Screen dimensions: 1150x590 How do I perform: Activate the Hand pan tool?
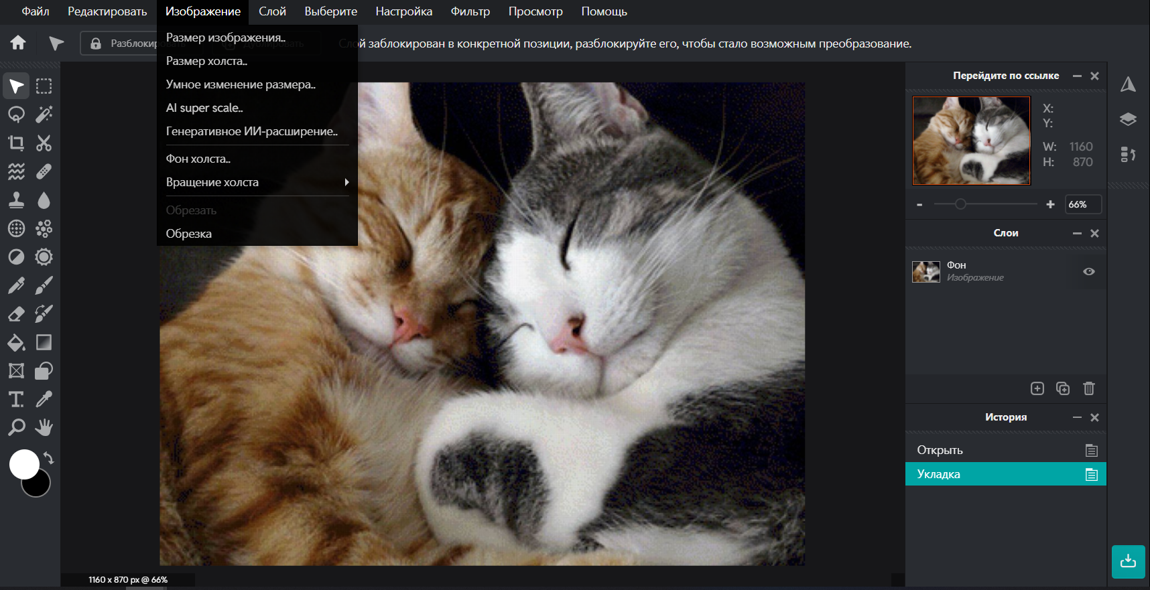click(44, 427)
